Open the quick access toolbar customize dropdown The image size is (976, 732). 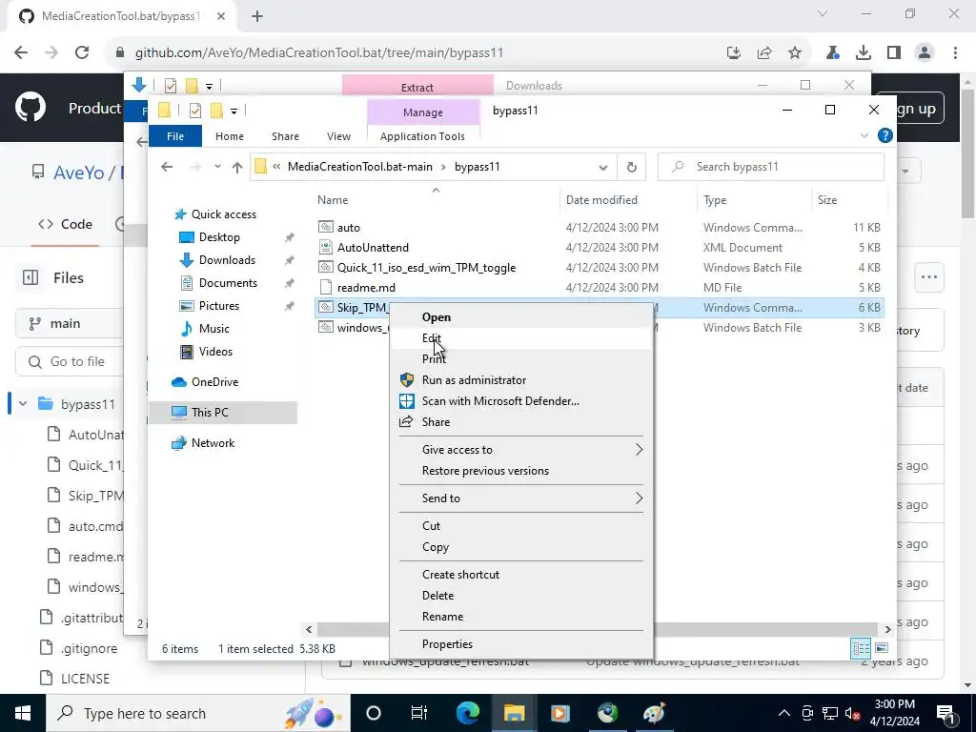click(x=234, y=112)
